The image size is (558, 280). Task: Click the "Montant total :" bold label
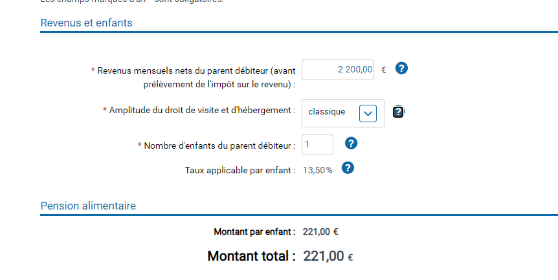click(x=252, y=256)
